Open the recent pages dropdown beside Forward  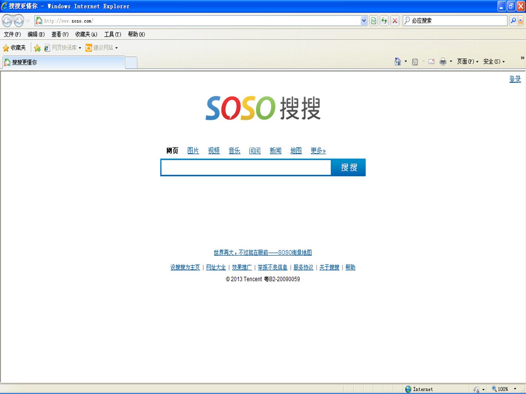click(28, 21)
